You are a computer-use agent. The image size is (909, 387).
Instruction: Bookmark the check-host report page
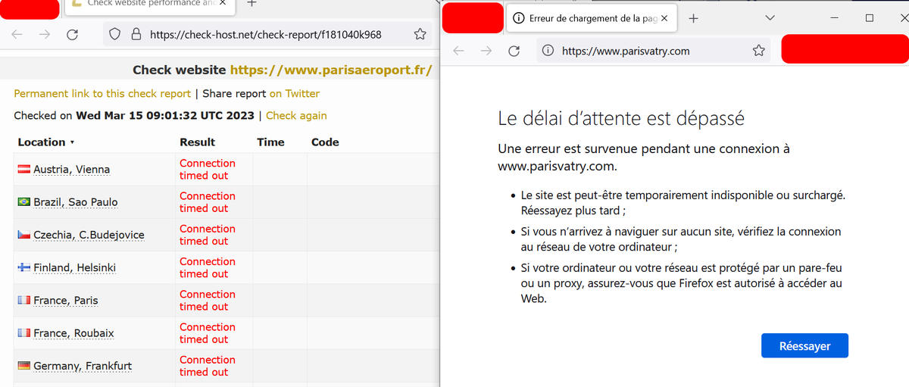(420, 34)
